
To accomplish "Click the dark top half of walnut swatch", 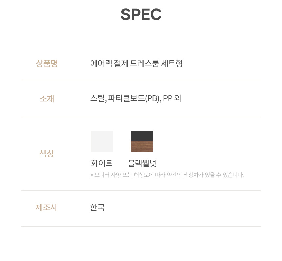I will (142, 136).
